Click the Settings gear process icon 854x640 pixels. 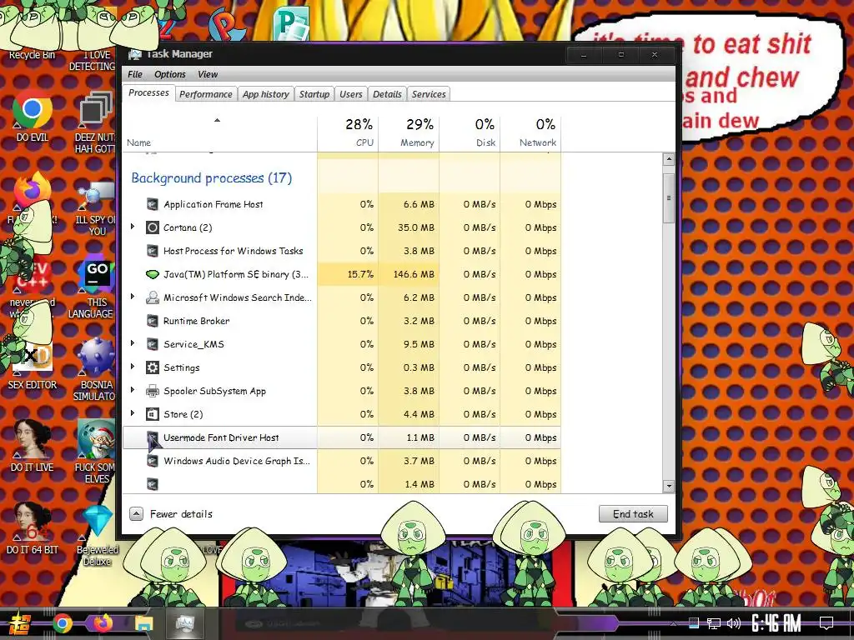click(153, 367)
